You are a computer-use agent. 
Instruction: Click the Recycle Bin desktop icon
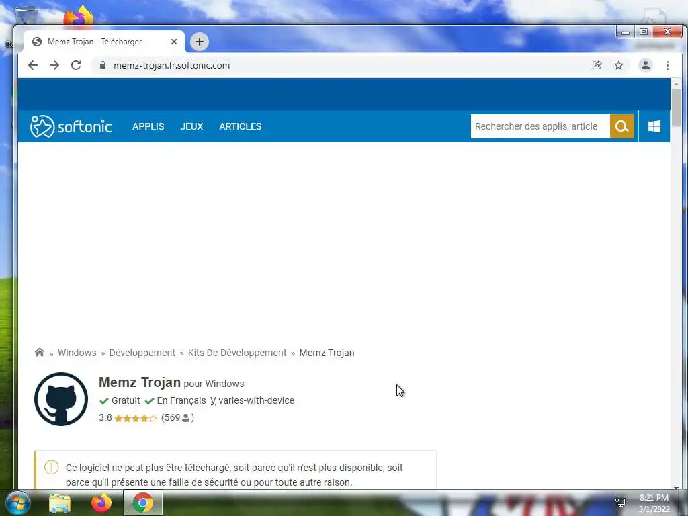[26, 15]
